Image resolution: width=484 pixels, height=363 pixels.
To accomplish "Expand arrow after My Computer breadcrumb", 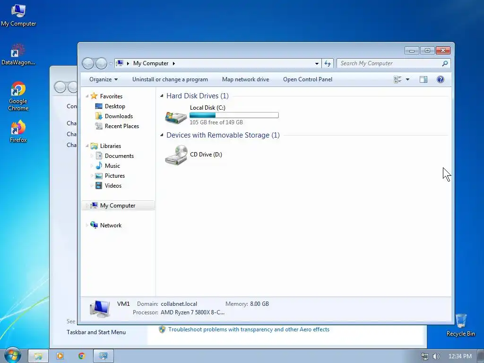I will tap(174, 63).
